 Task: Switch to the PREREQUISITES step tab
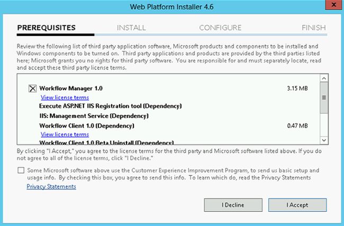(47, 28)
